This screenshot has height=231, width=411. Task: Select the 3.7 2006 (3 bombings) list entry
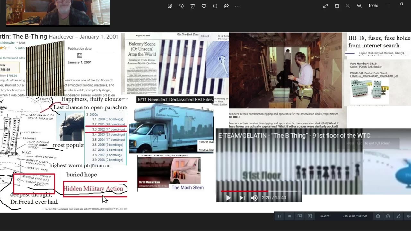[x=108, y=150]
